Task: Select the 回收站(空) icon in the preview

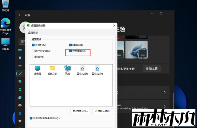Action: pyautogui.click(x=97, y=69)
